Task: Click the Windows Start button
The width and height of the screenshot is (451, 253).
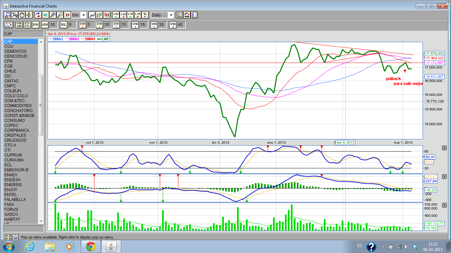Action: pyautogui.click(x=8, y=246)
